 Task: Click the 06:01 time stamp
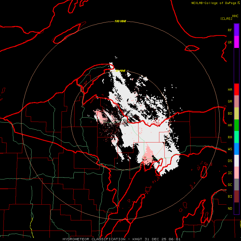pos(174,239)
